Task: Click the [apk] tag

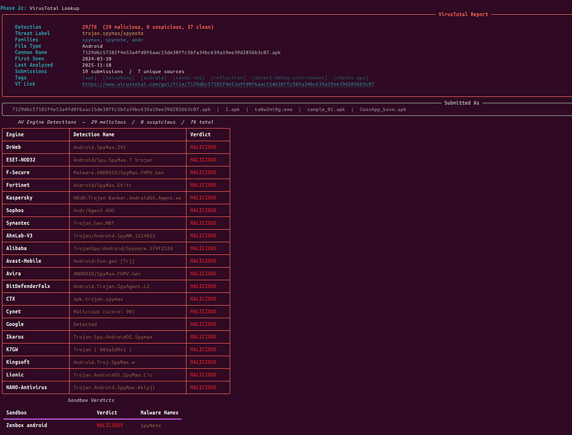Action: point(89,78)
